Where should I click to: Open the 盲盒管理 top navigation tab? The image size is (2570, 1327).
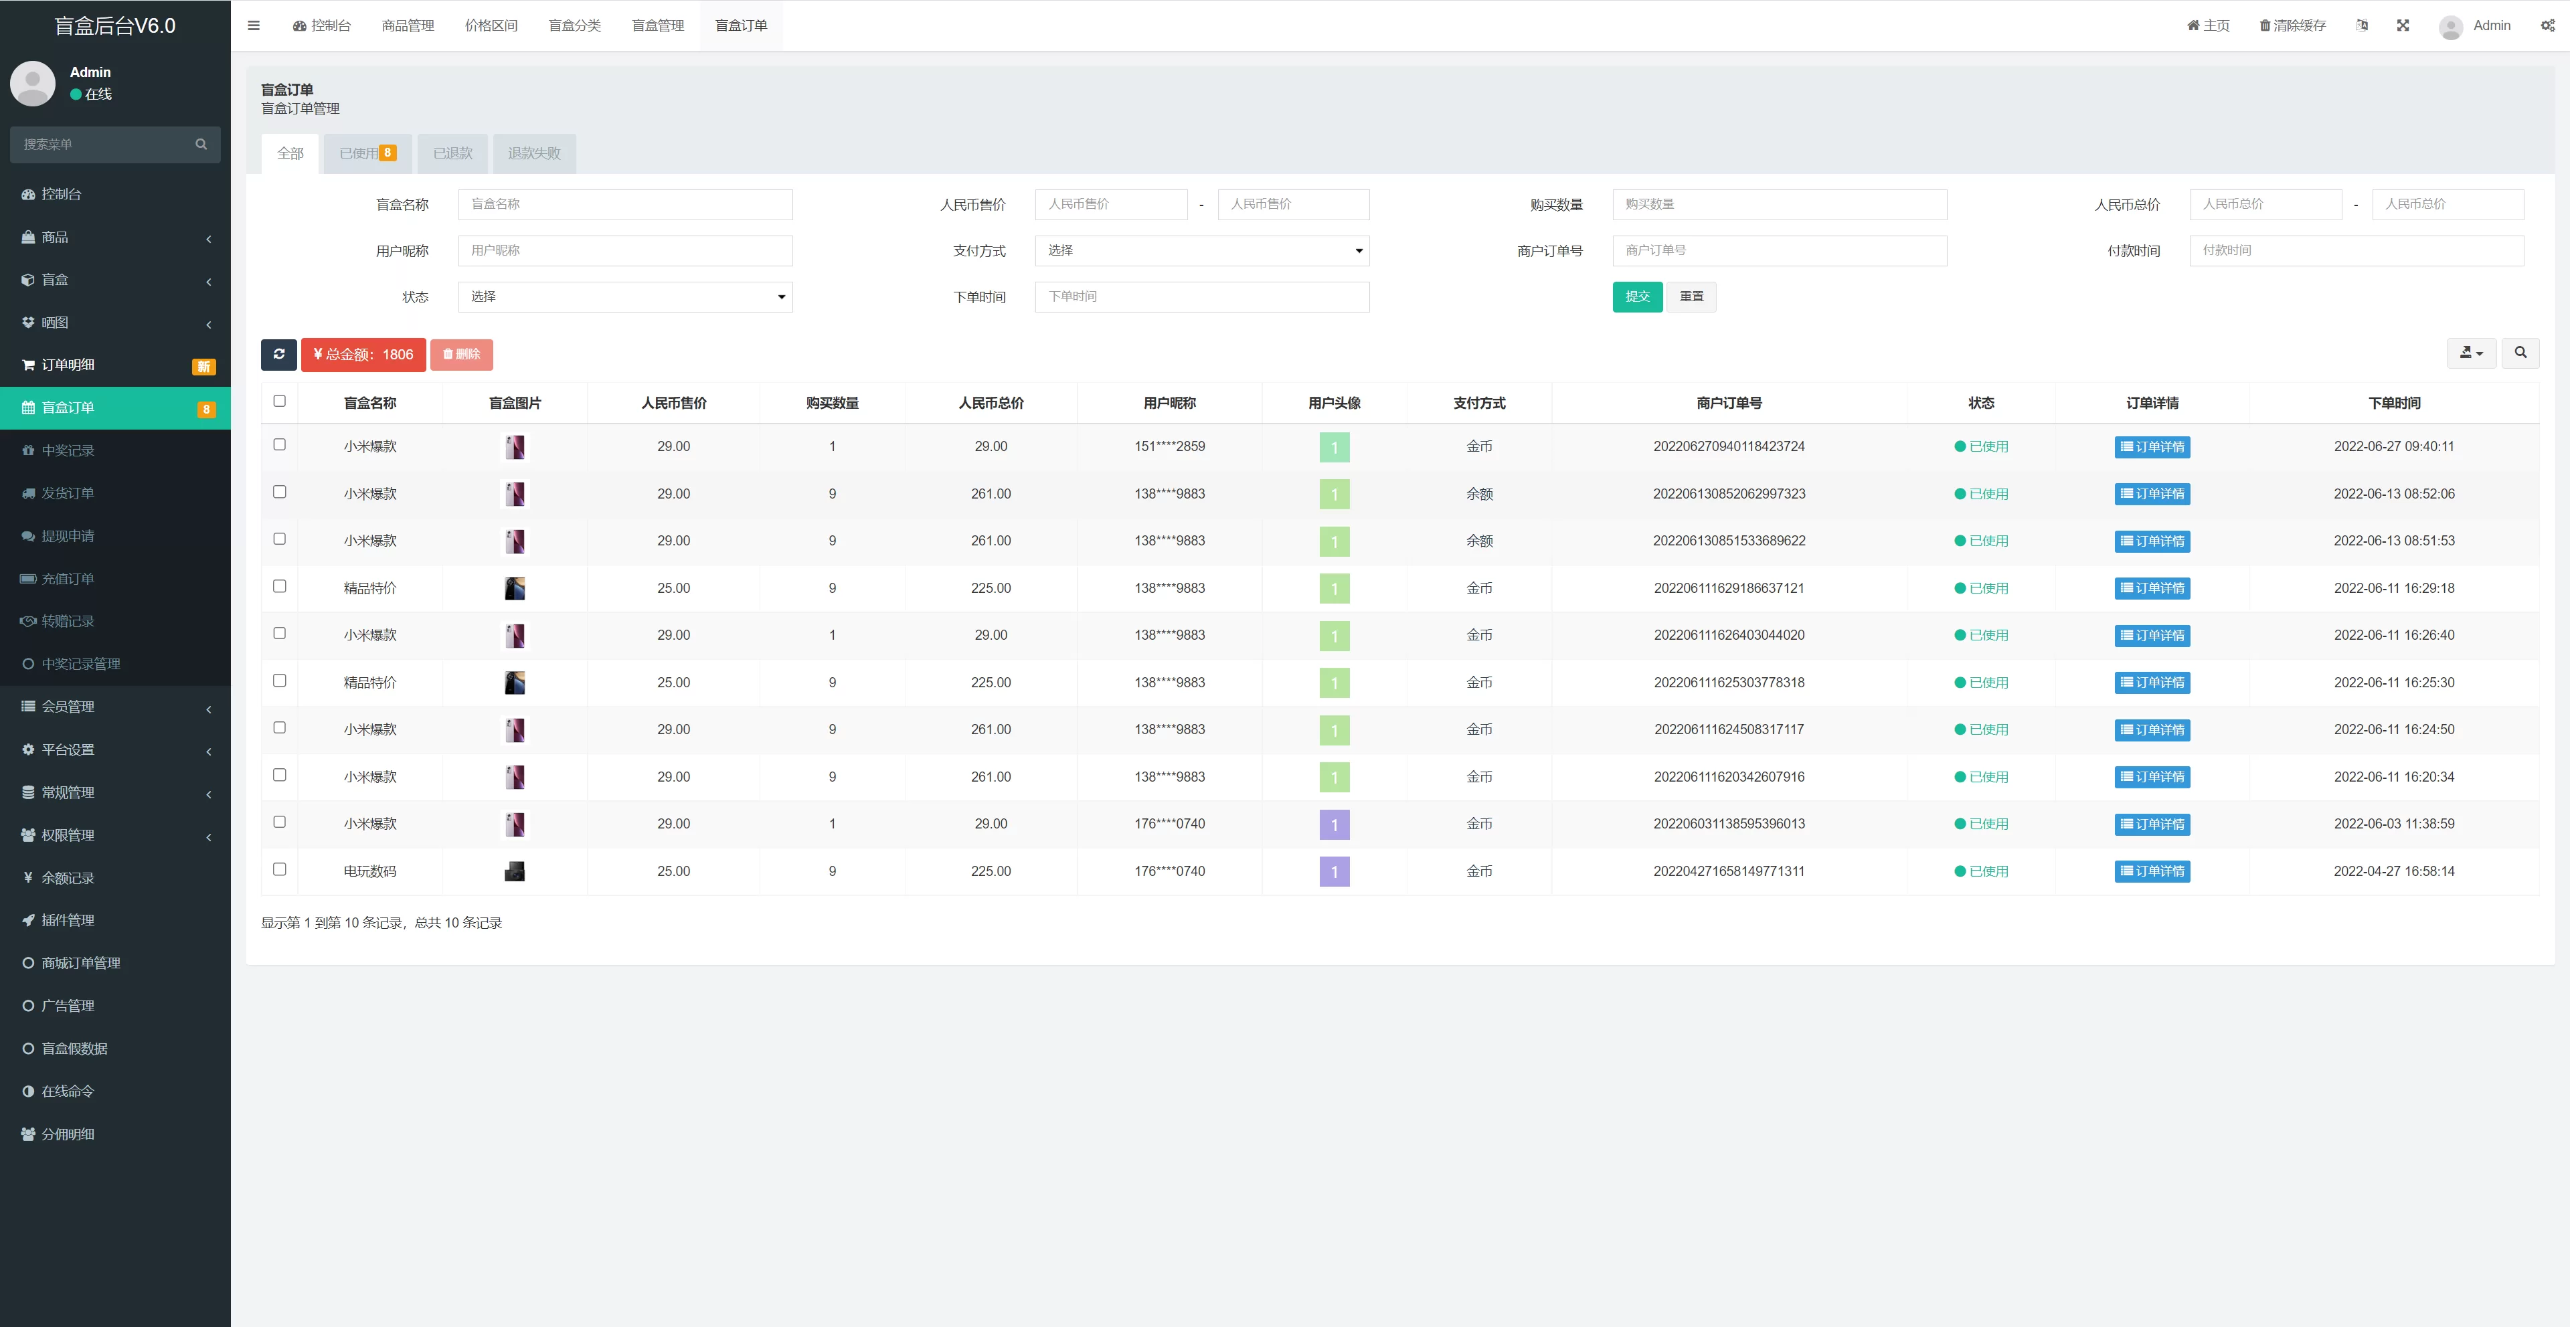(657, 26)
